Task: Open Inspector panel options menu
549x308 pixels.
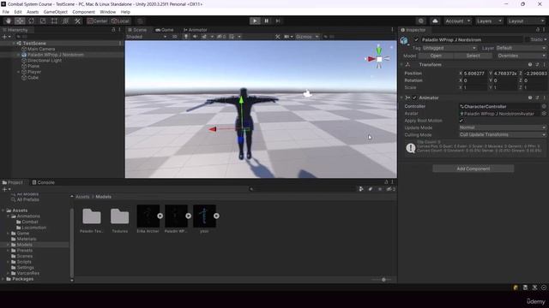Action: click(544, 30)
